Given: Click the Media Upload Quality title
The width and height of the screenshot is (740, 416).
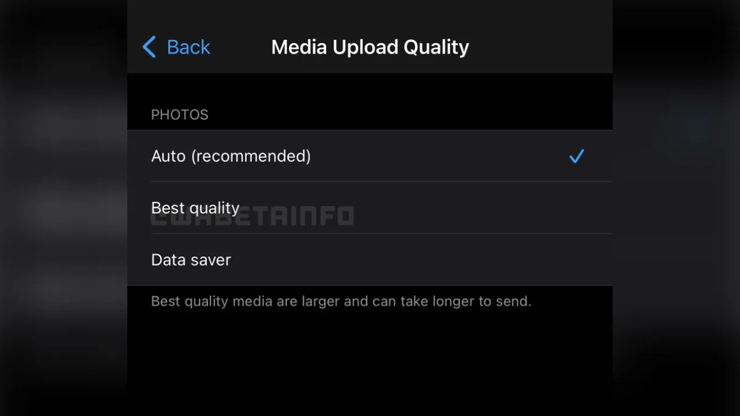Looking at the screenshot, I should [x=370, y=47].
